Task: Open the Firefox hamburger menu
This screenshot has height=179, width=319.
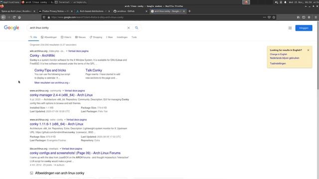Action: pos(316,17)
